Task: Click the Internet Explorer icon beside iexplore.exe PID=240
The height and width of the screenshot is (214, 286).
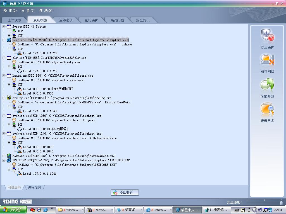Action: tap(9, 40)
